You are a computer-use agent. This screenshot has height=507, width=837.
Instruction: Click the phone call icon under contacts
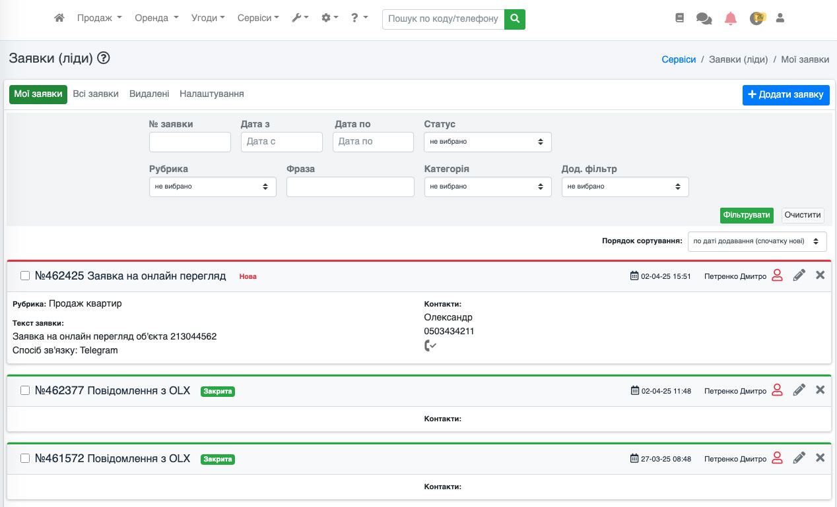tap(430, 345)
